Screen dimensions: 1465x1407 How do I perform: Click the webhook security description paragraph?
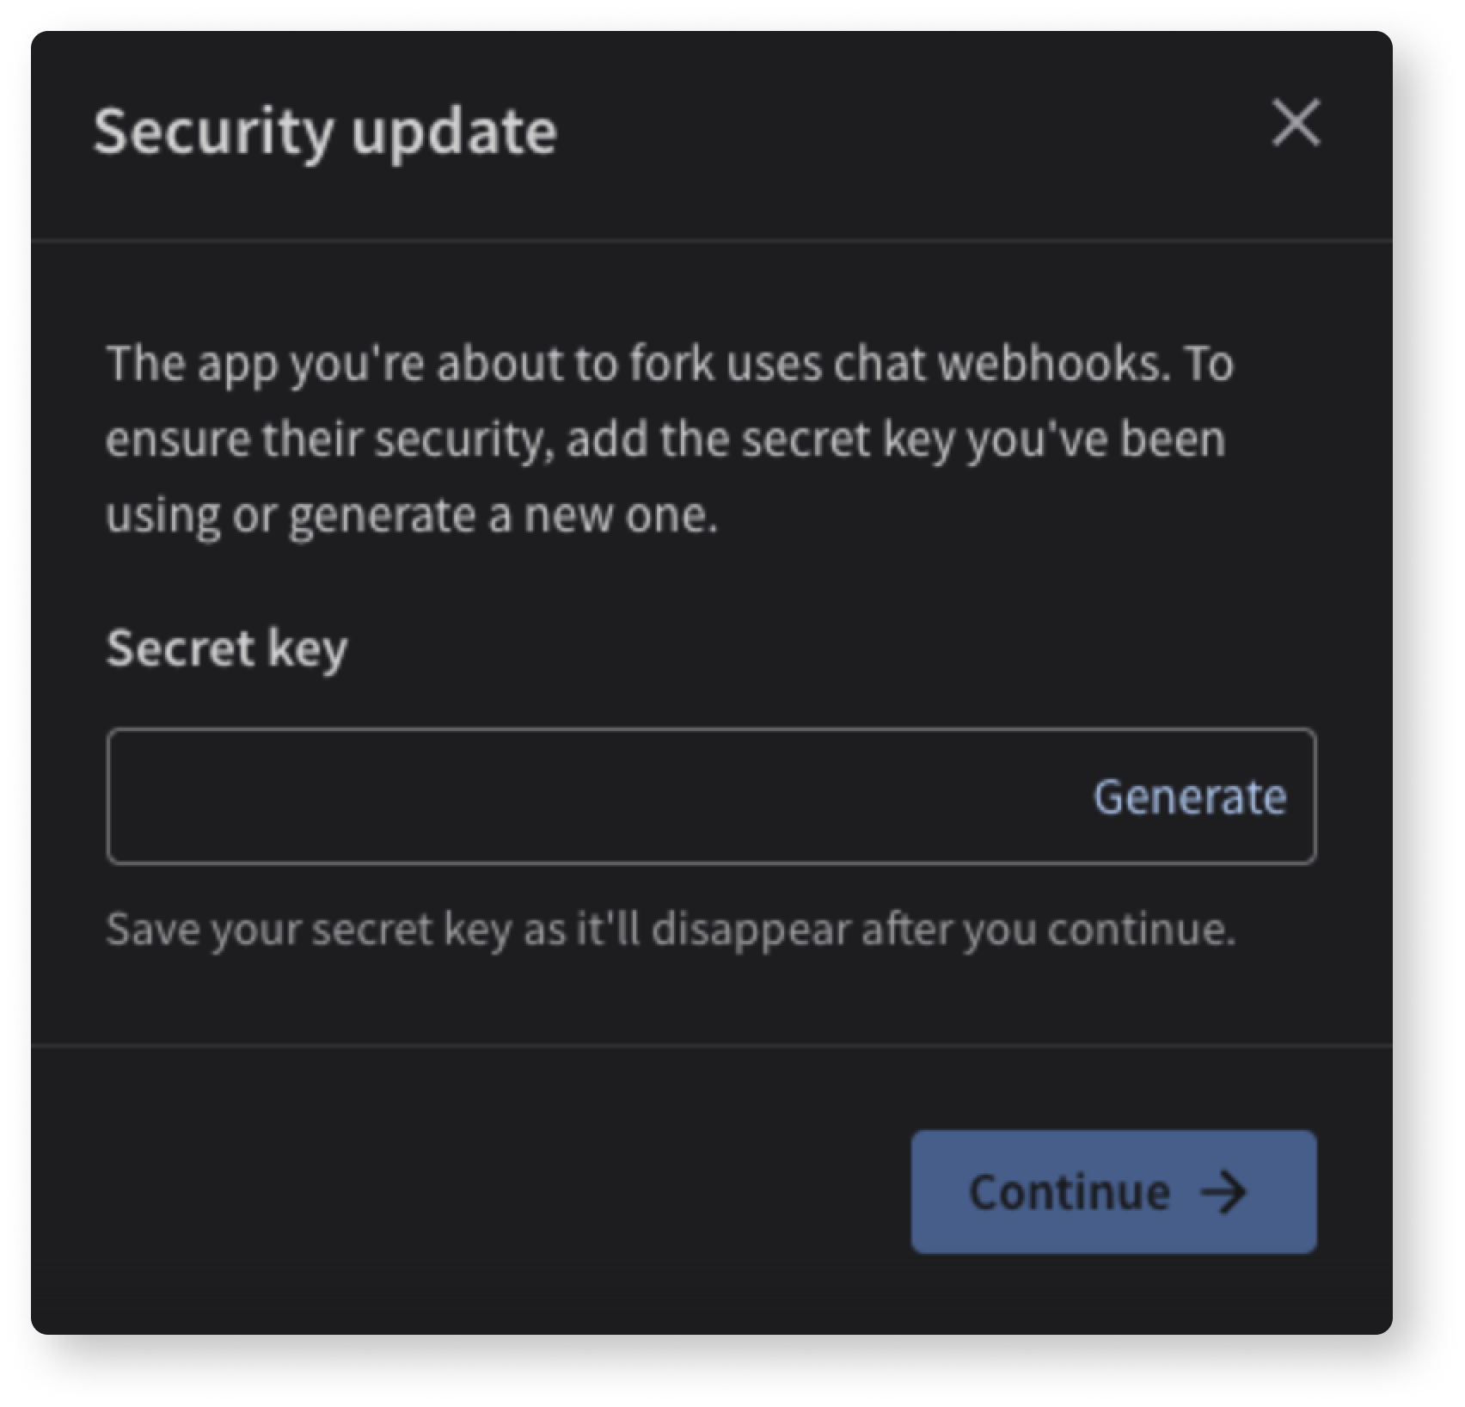pos(671,437)
